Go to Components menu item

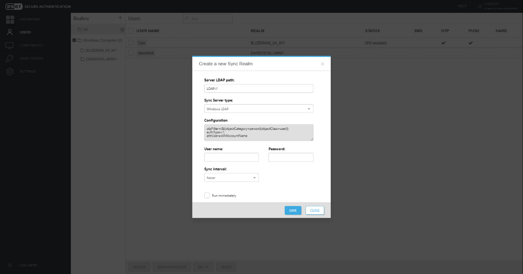(x=31, y=45)
